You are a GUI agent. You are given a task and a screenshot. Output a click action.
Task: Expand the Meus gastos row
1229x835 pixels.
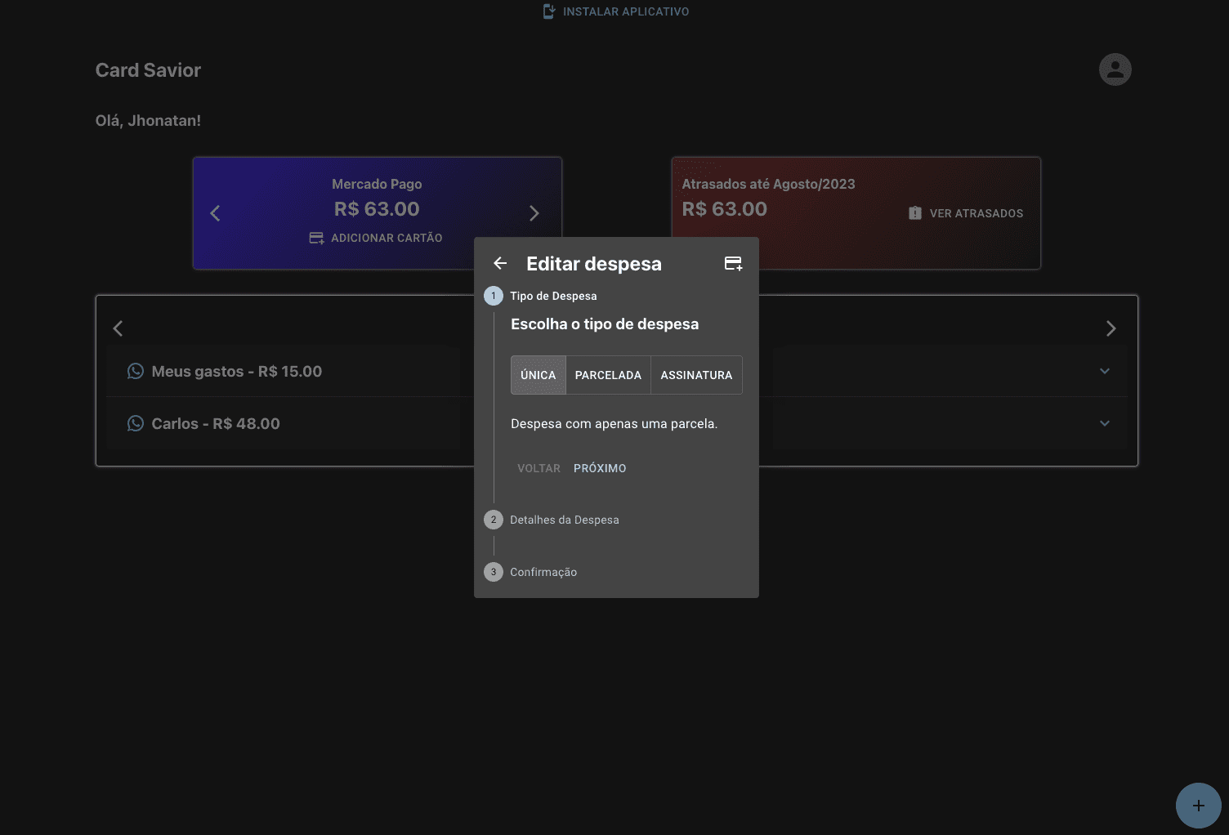[x=1105, y=372]
